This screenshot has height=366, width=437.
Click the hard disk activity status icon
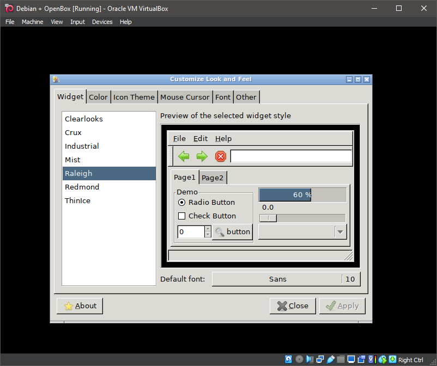coord(289,359)
